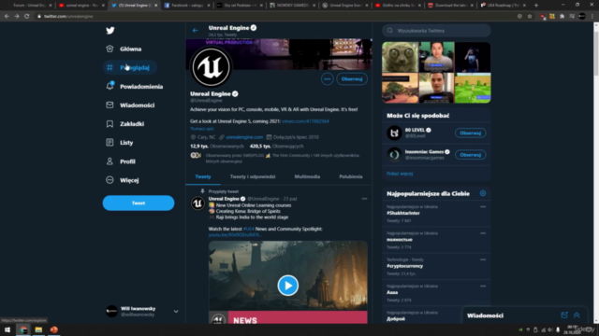The width and height of the screenshot is (599, 336).
Task: Follow Unreal Engine with Obserwuj button
Action: (x=352, y=78)
